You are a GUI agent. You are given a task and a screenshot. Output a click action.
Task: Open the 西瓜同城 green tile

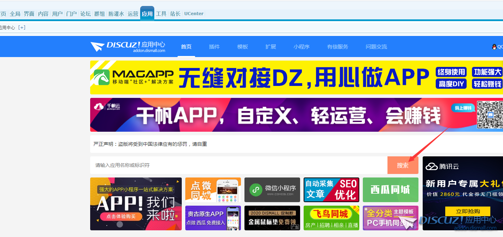click(391, 190)
